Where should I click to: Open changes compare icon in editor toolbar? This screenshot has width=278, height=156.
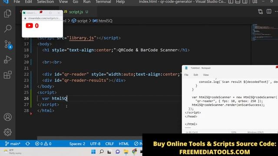(261, 12)
